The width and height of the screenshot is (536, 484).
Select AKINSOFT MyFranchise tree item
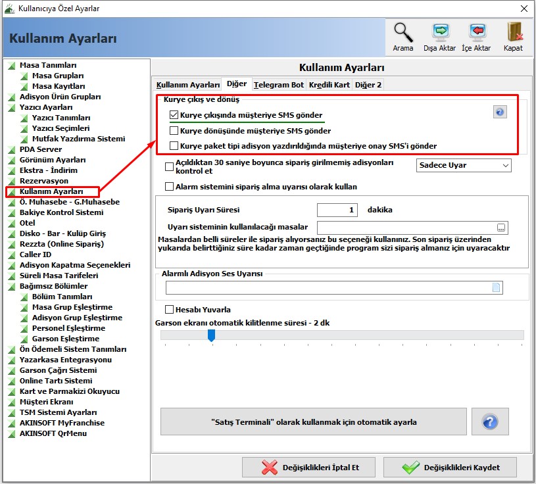(62, 423)
